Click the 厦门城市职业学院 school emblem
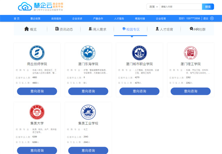This screenshot has height=154, width=222. 139,53
